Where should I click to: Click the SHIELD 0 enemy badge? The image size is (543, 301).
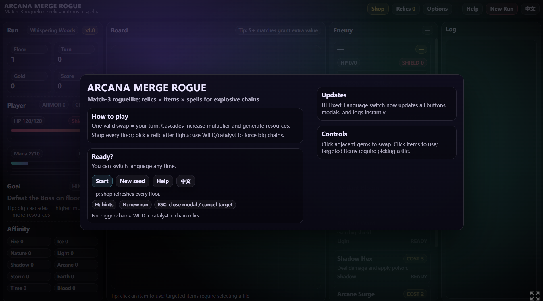click(413, 63)
